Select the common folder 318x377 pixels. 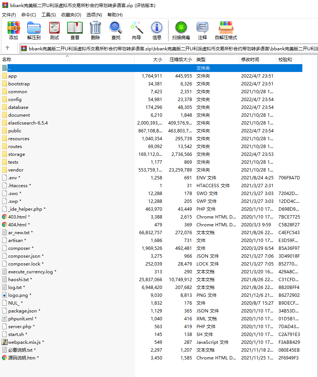point(152,92)
